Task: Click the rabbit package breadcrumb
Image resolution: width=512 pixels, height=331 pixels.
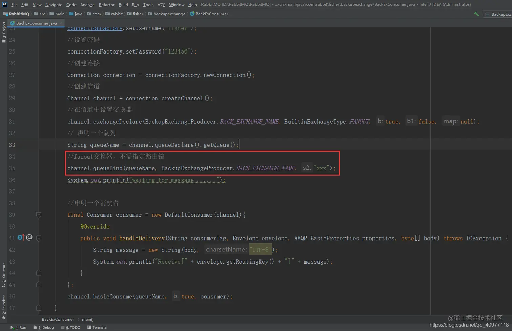Action: coord(114,14)
